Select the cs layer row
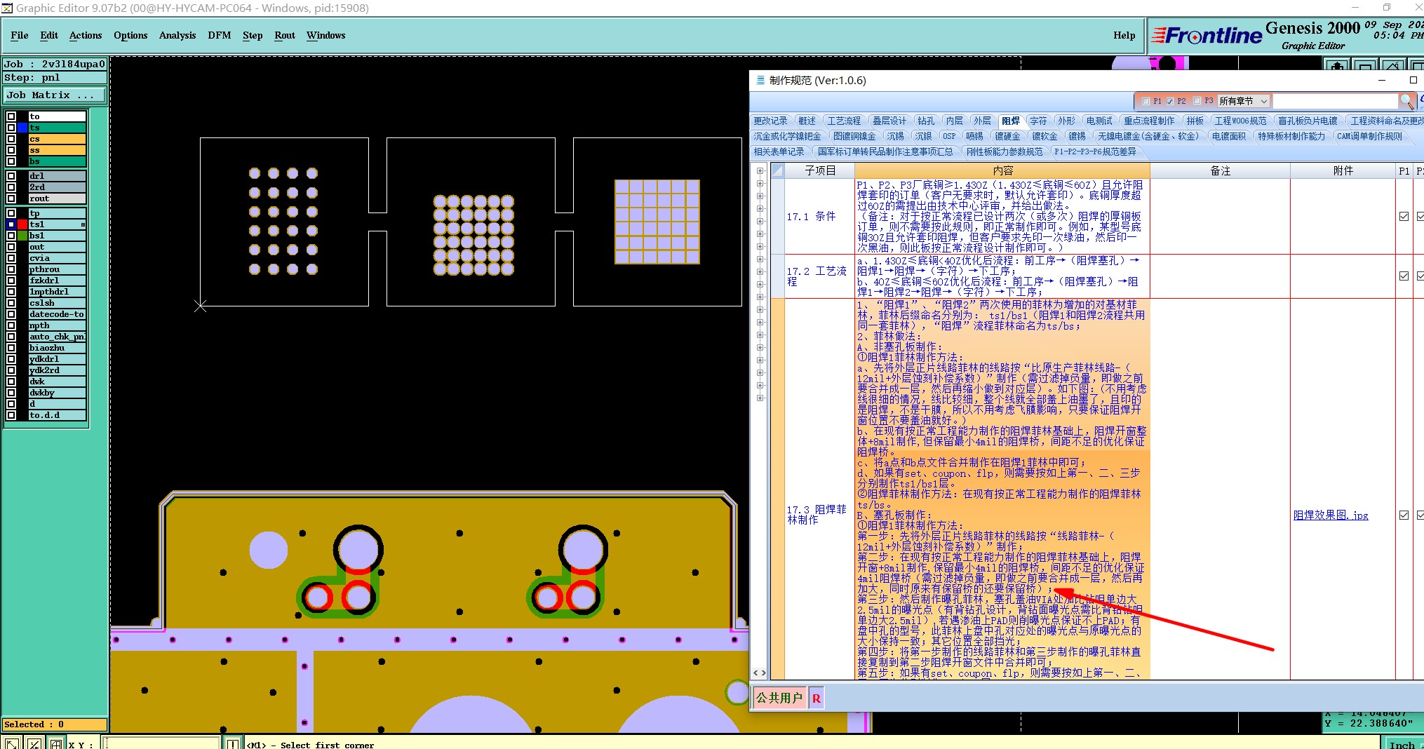This screenshot has height=749, width=1424. point(57,139)
